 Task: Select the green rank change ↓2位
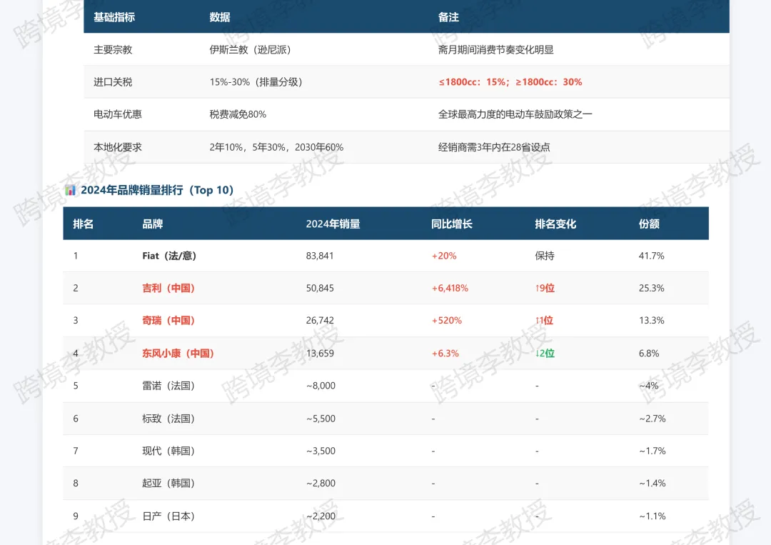tap(545, 353)
